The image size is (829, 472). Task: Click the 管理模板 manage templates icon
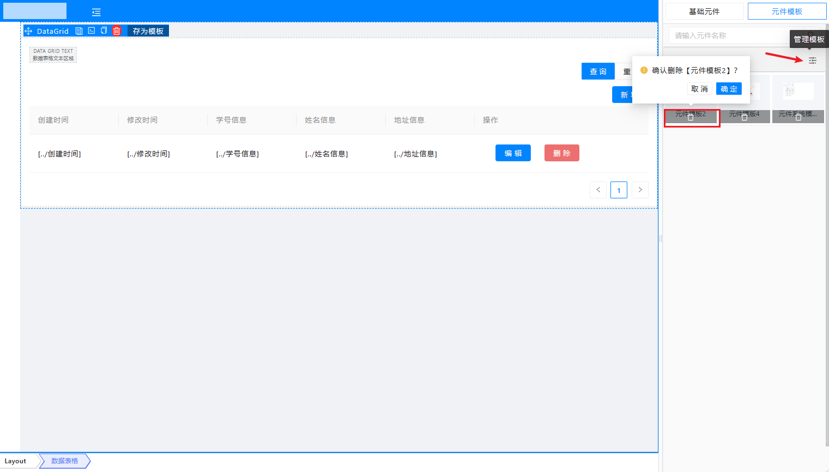812,60
